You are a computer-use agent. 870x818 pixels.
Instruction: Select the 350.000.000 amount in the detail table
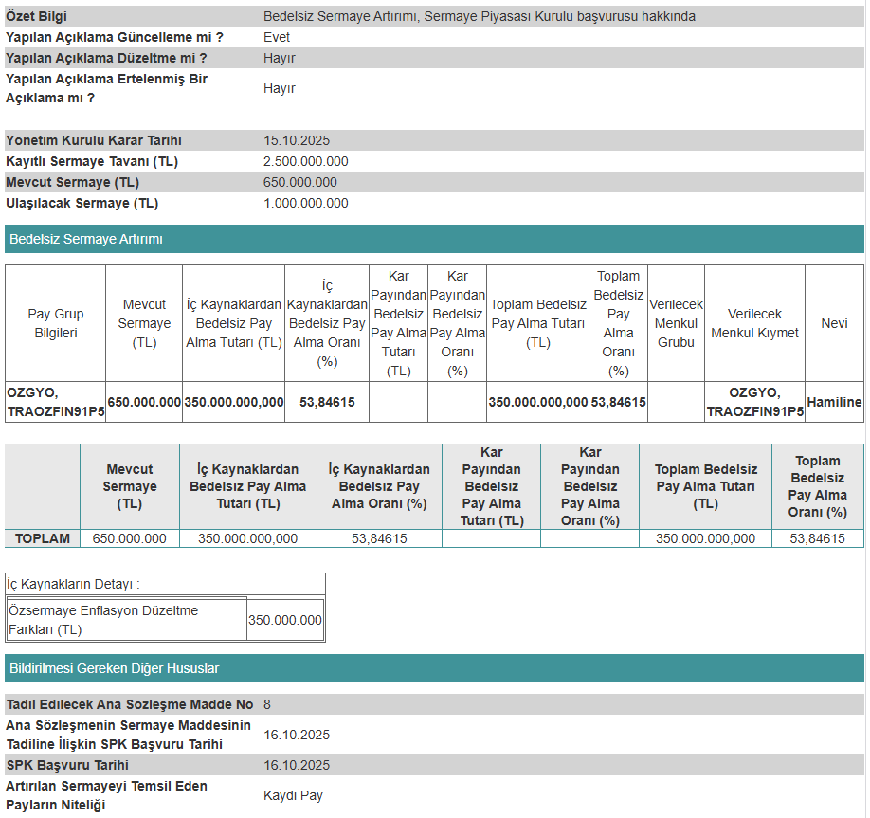(285, 620)
